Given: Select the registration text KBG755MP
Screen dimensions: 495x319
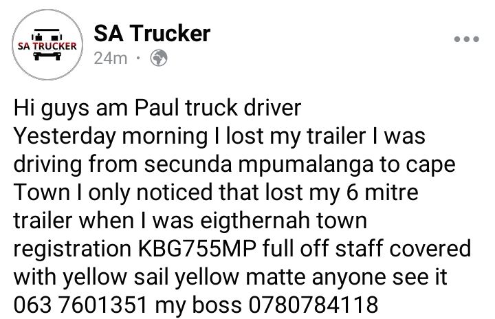Looking at the screenshot, I should click(197, 248).
